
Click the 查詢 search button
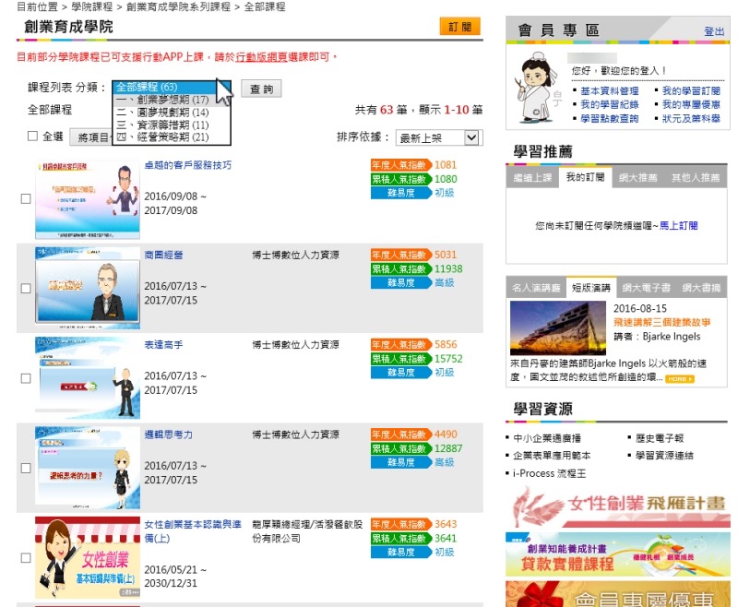pyautogui.click(x=261, y=89)
